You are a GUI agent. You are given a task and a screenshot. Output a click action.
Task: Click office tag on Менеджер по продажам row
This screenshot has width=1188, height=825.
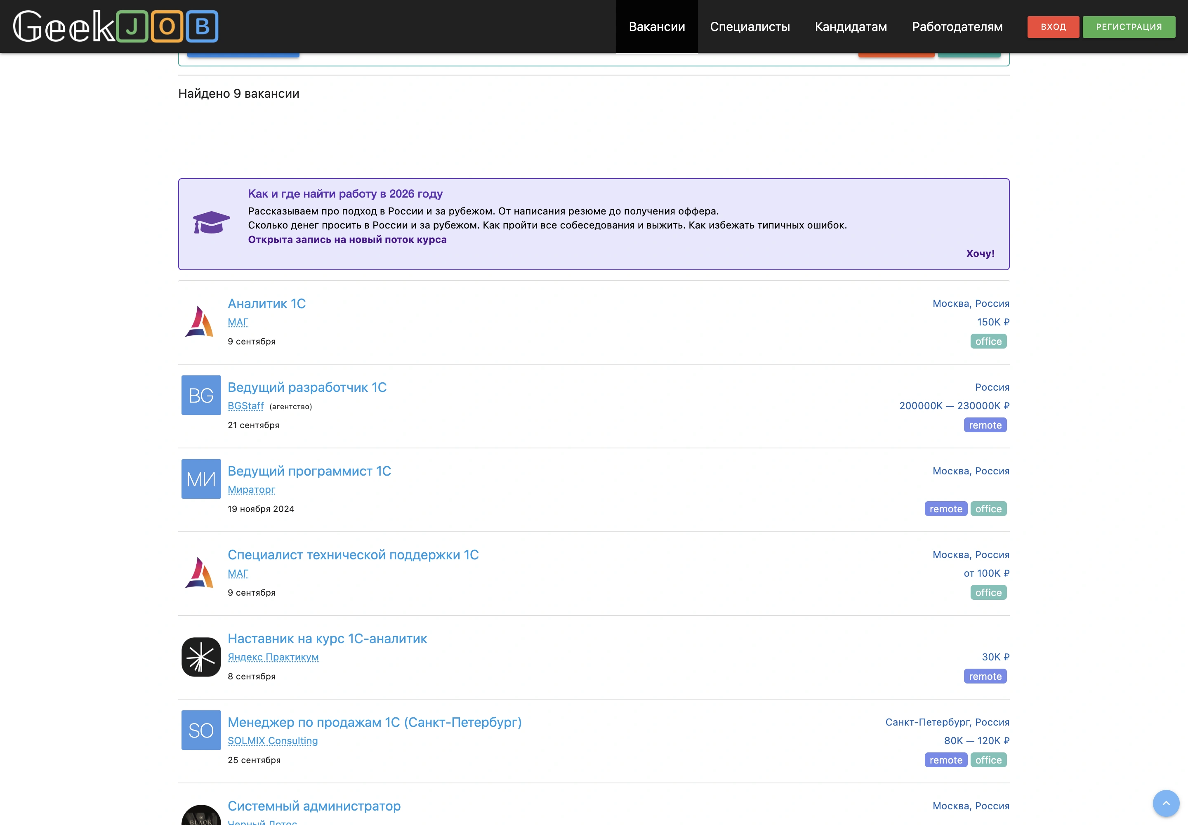tap(988, 760)
